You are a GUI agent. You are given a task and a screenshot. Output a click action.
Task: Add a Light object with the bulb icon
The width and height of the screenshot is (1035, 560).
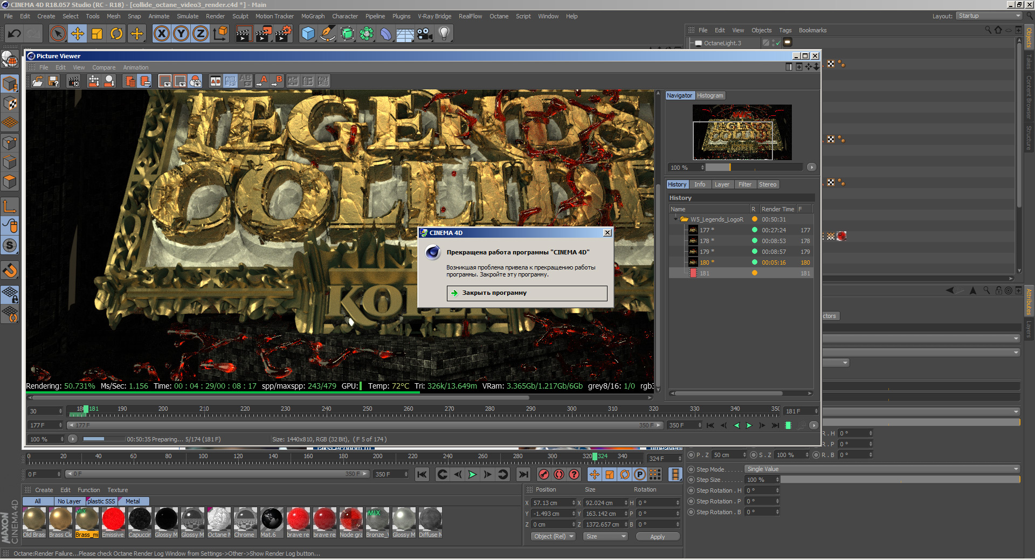click(444, 34)
